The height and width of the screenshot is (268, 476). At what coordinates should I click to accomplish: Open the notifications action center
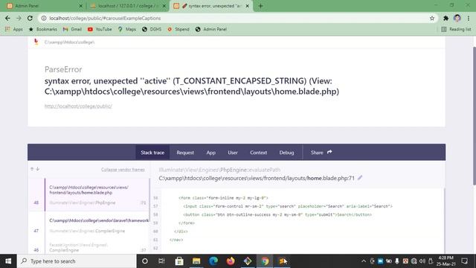464,261
